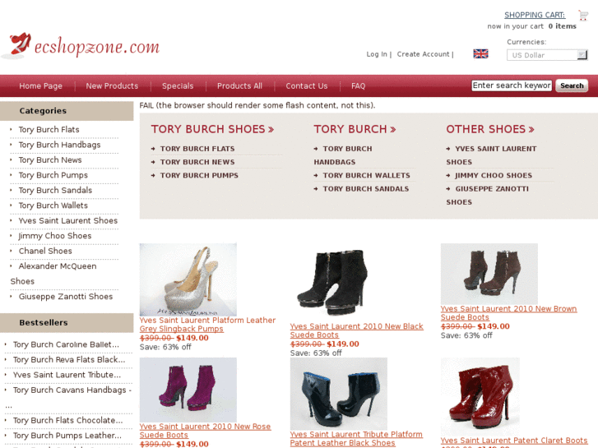598x448 pixels.
Task: Select Products All in navigation bar
Action: pos(239,85)
